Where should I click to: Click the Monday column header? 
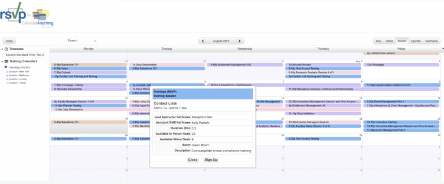(88, 49)
